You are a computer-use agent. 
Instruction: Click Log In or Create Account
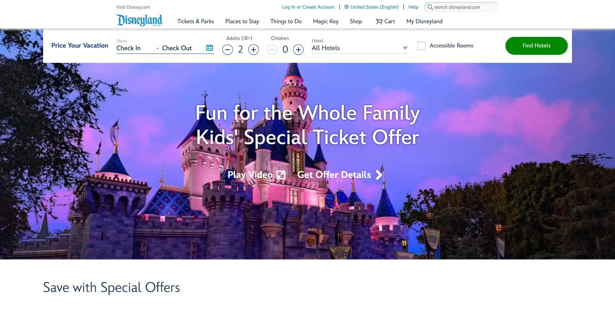pos(308,7)
